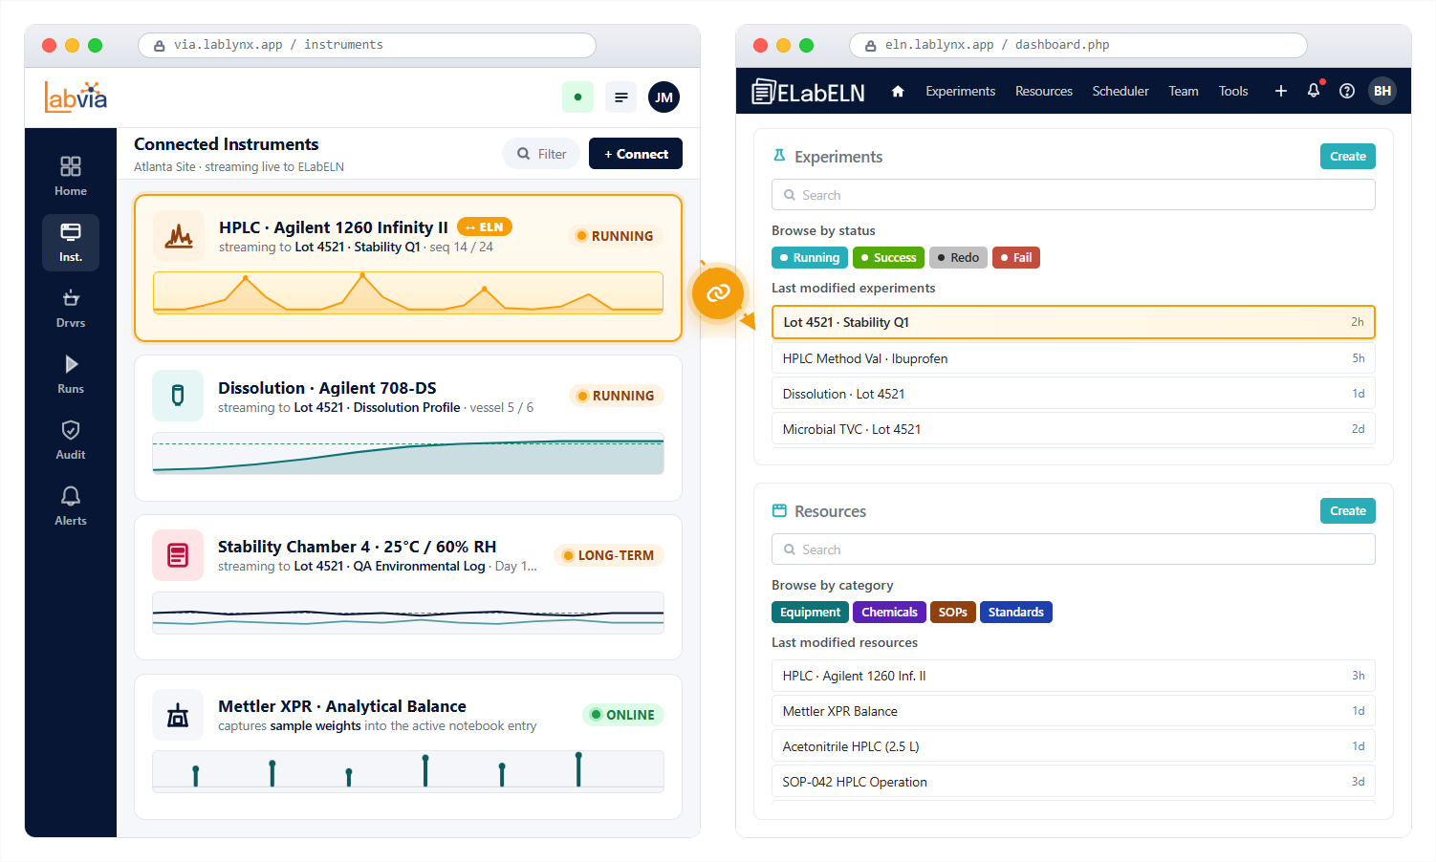Filter experiments by Redo status

pos(959,257)
